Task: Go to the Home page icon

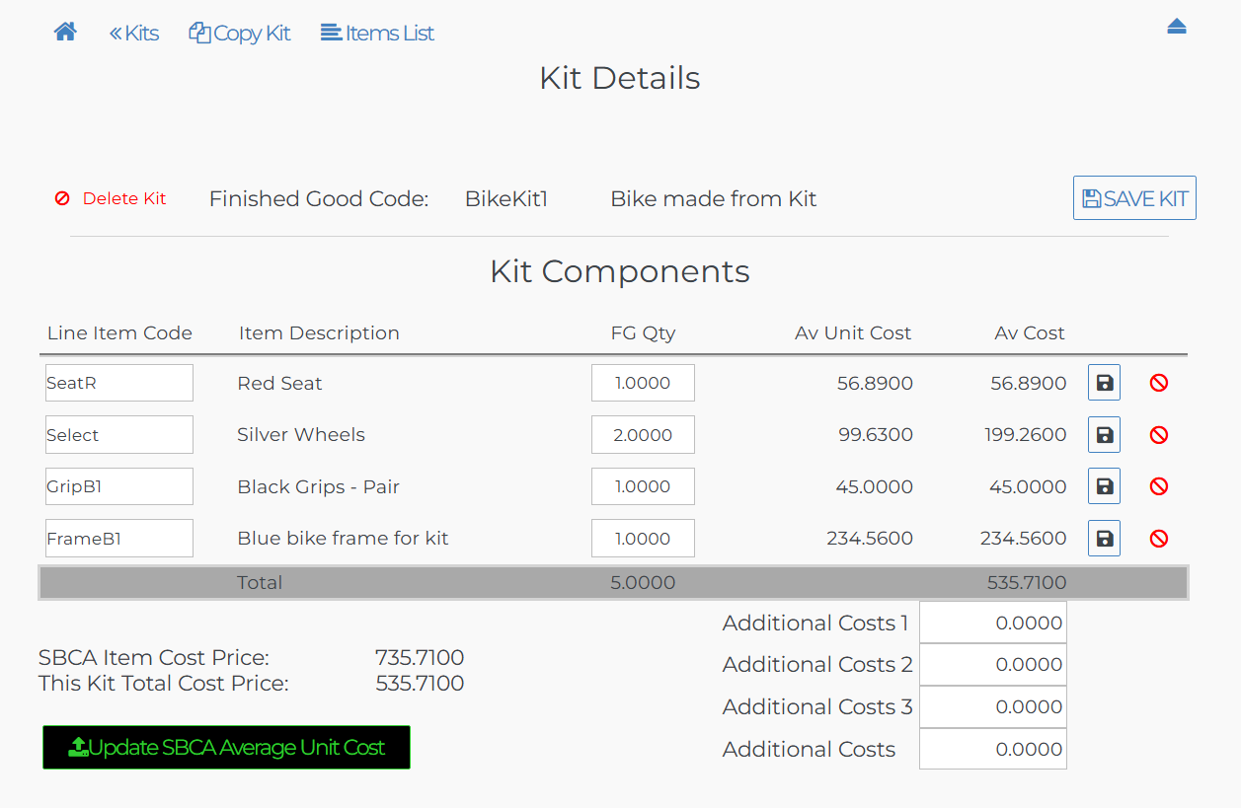Action: [65, 33]
